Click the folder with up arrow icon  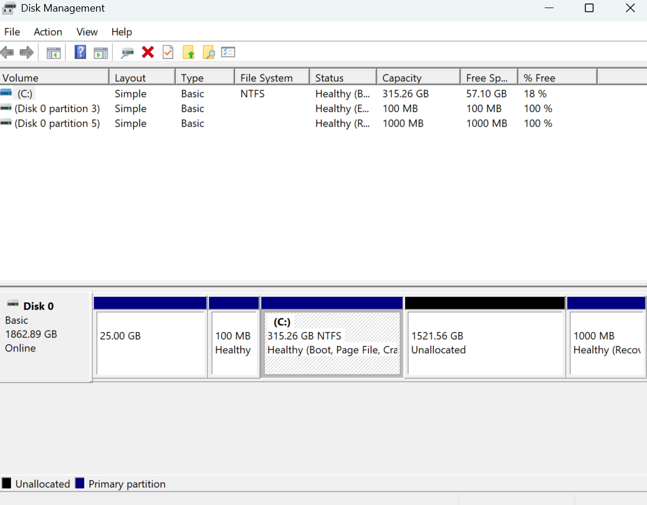point(189,52)
